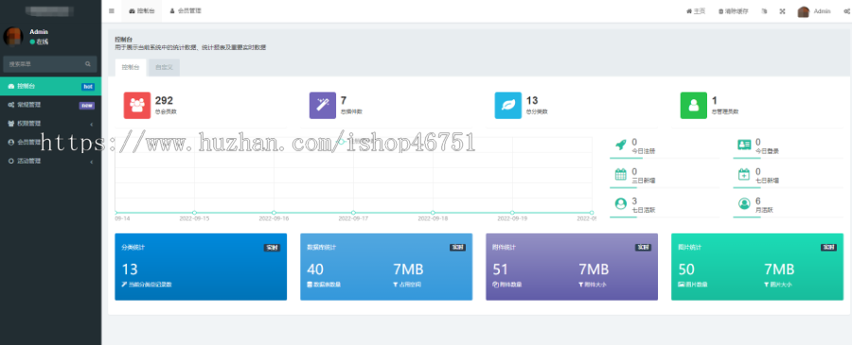
Task: Select the 控制台 panel tab
Action: click(x=131, y=68)
